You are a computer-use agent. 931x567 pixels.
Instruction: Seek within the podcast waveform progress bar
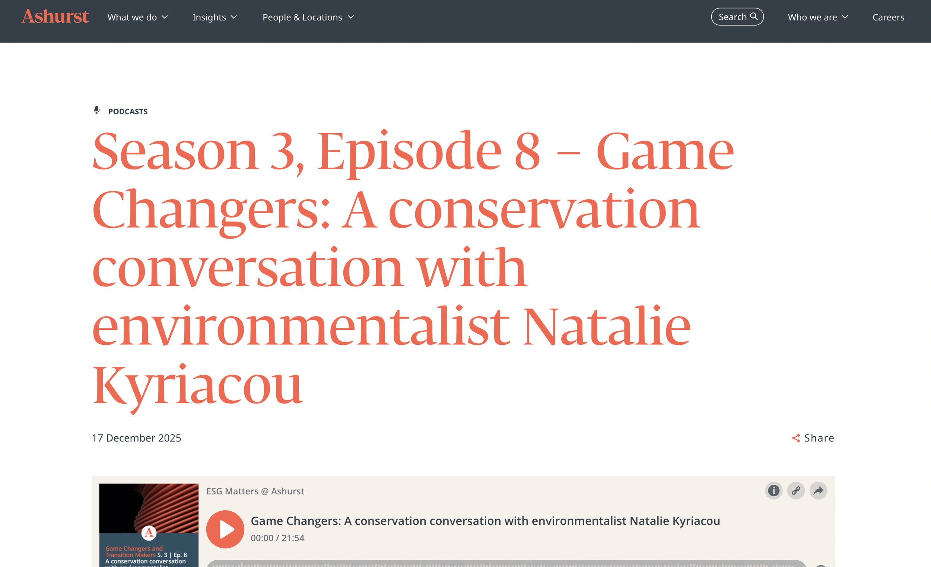tap(506, 564)
